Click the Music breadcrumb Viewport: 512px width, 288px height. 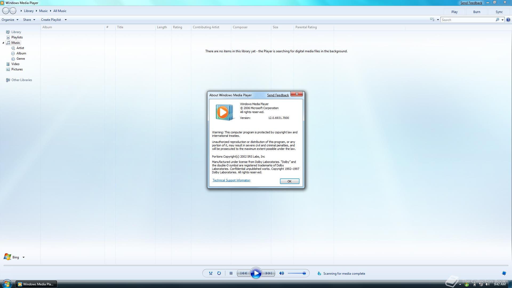coord(43,11)
